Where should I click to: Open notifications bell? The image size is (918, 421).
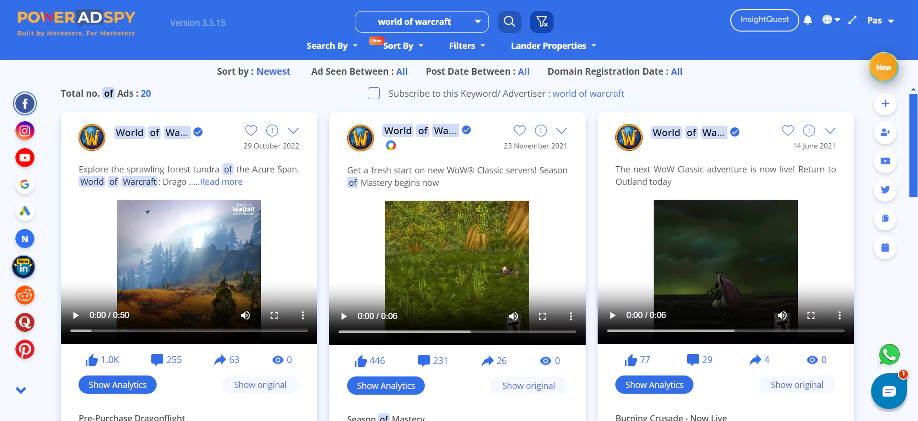click(808, 20)
